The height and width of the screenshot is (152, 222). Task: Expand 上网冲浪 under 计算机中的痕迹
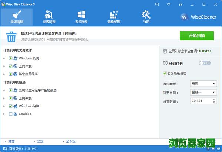[x=4, y=98]
